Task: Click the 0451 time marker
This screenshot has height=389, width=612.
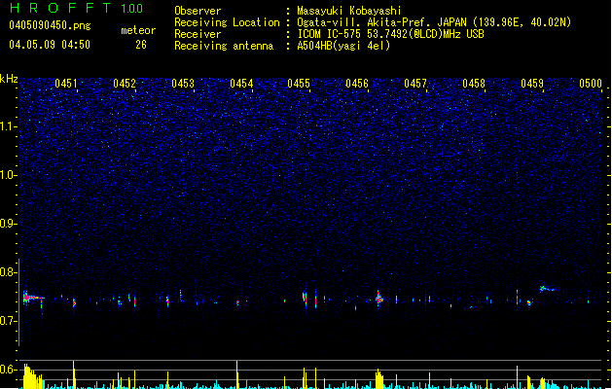Action: pos(66,84)
